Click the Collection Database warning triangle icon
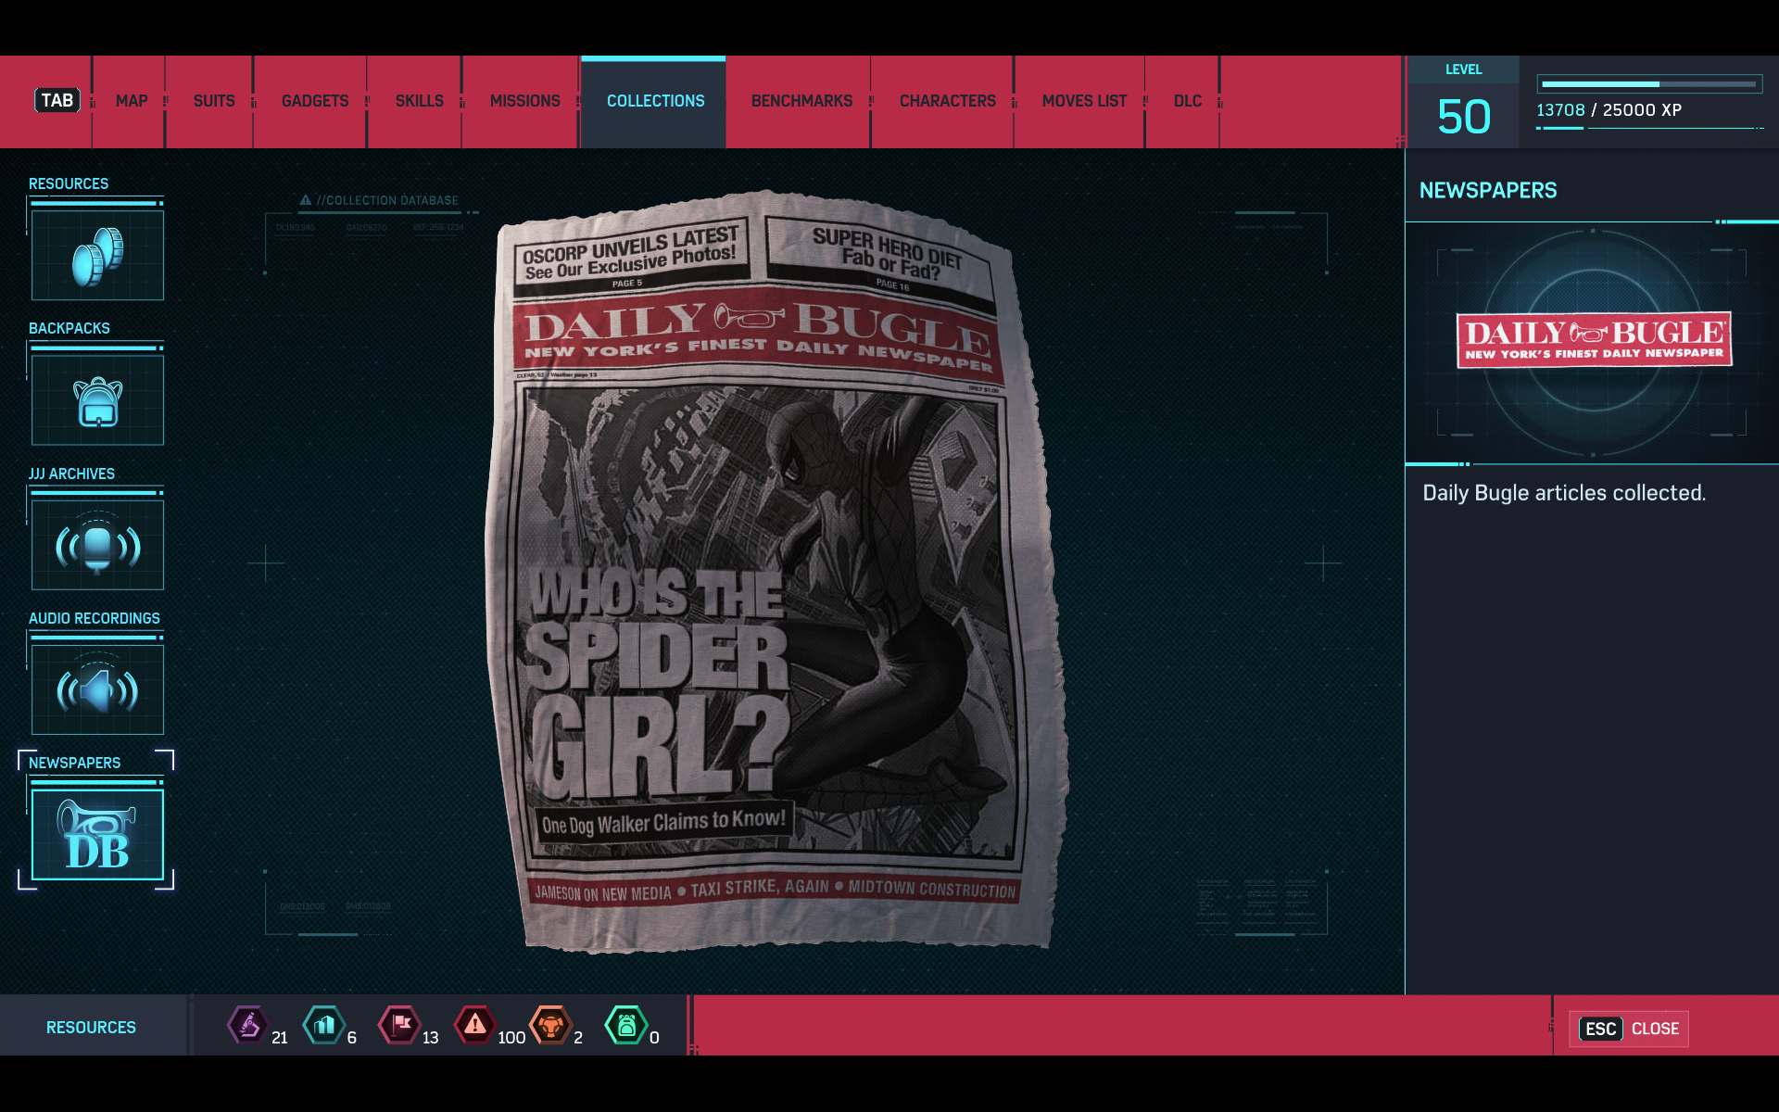Image resolution: width=1779 pixels, height=1112 pixels. click(x=305, y=200)
